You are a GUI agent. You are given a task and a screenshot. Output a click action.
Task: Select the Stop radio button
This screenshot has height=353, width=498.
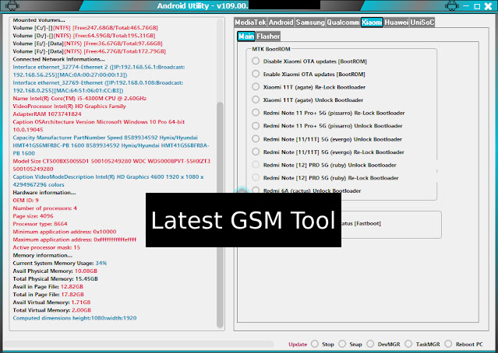click(x=315, y=344)
